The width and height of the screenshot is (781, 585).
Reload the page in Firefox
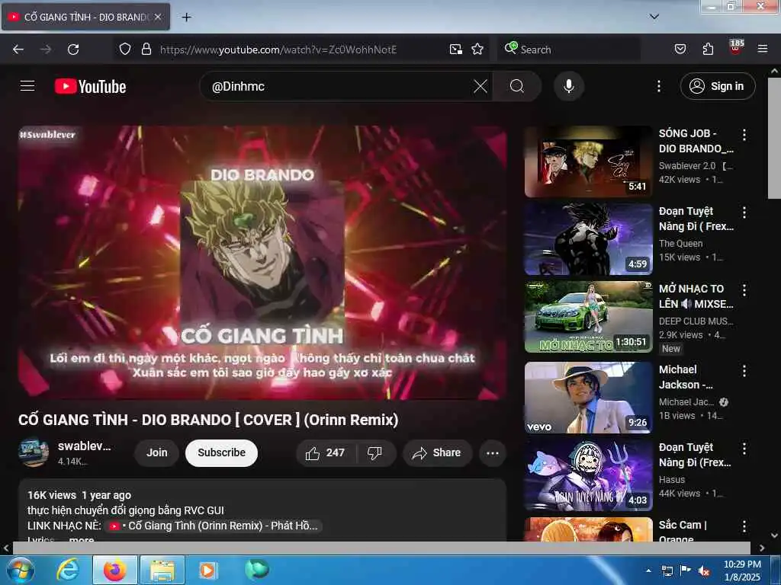click(x=73, y=50)
